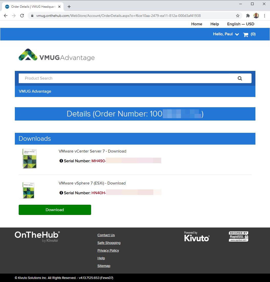270x282 pixels.
Task: Click the search magnifier icon
Action: coord(240,78)
